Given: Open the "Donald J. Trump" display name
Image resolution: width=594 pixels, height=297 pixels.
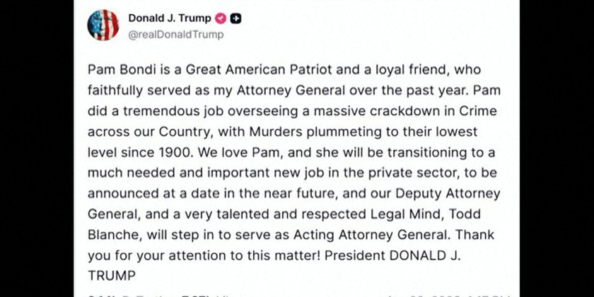Looking at the screenshot, I should click(170, 19).
